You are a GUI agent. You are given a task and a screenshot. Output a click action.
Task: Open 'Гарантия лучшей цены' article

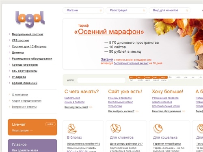(x=167, y=144)
